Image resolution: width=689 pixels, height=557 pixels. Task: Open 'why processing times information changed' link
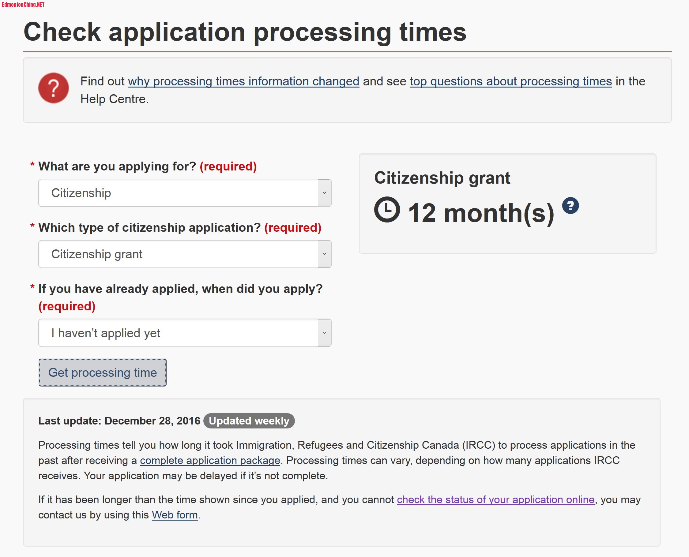click(243, 81)
